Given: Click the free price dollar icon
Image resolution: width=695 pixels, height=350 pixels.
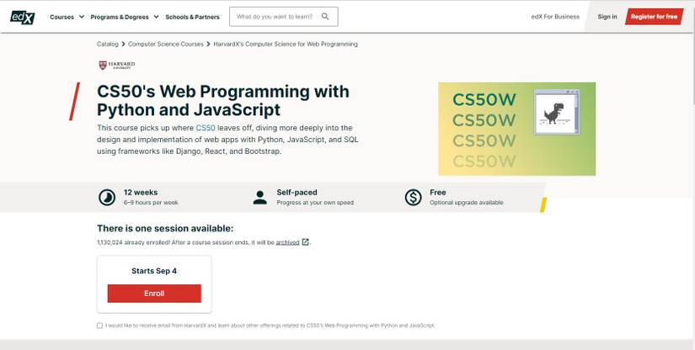Looking at the screenshot, I should 413,197.
